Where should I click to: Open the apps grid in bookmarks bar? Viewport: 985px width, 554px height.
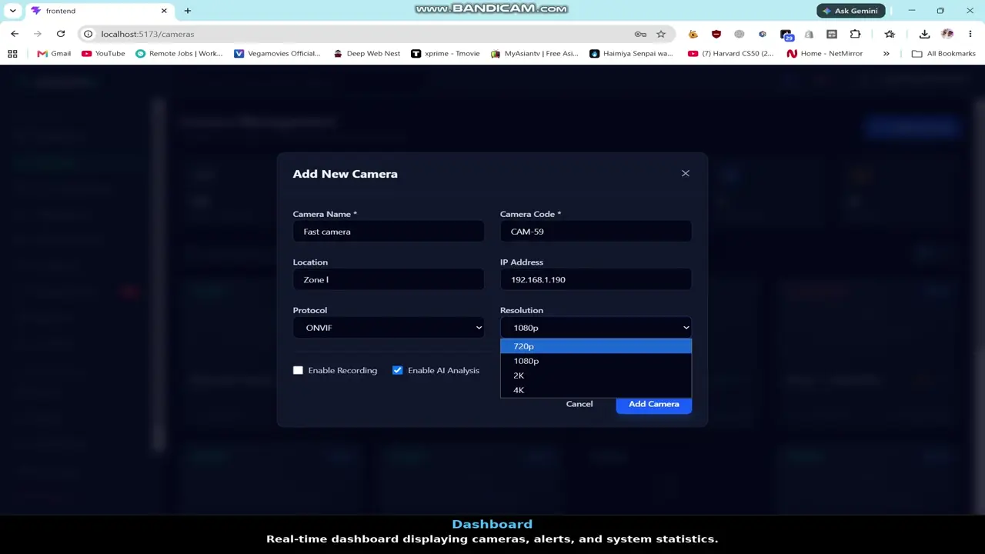click(x=12, y=54)
